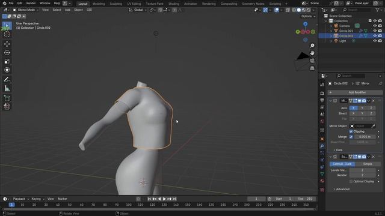The height and width of the screenshot is (216, 385).
Task: Select the Cursor tool in the left toolbar
Action: click(7, 34)
